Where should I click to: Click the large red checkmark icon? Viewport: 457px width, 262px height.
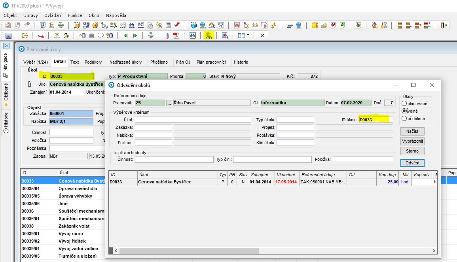click(x=177, y=25)
